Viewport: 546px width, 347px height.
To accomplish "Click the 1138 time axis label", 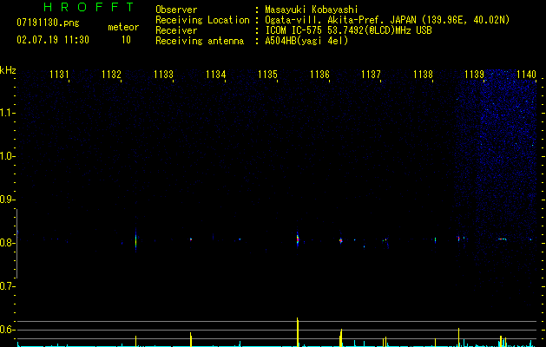I will 423,75.
